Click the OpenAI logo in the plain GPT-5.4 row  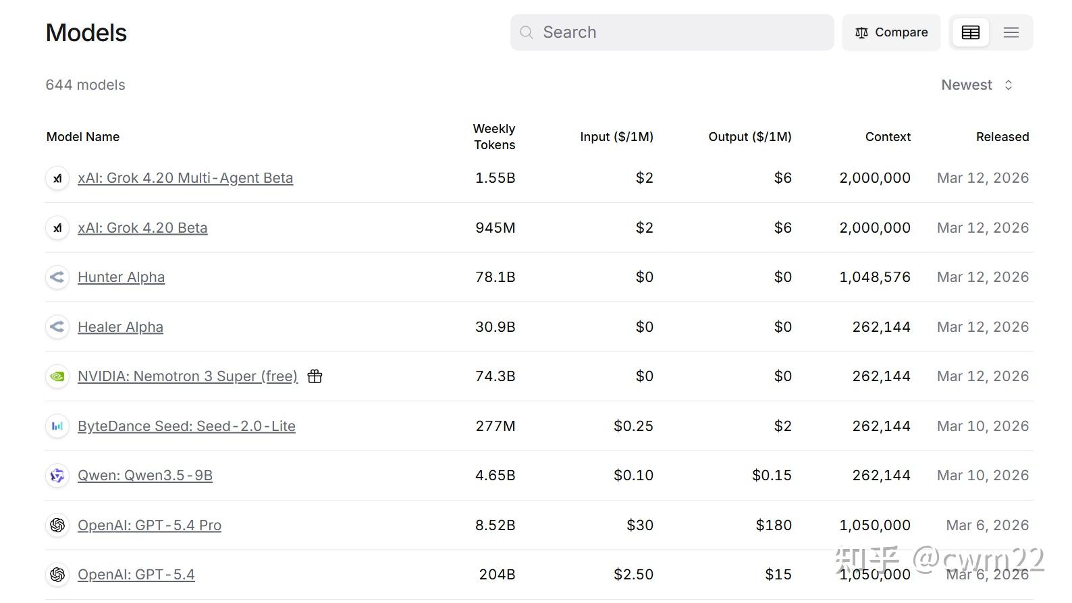coord(57,575)
